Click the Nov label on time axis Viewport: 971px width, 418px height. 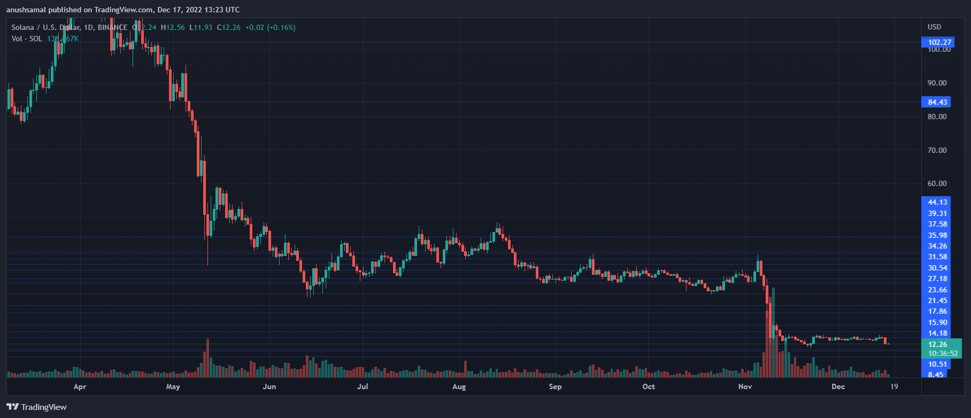(745, 386)
